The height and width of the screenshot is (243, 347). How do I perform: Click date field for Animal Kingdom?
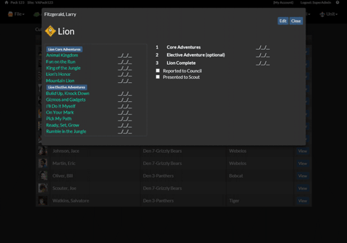(125, 56)
